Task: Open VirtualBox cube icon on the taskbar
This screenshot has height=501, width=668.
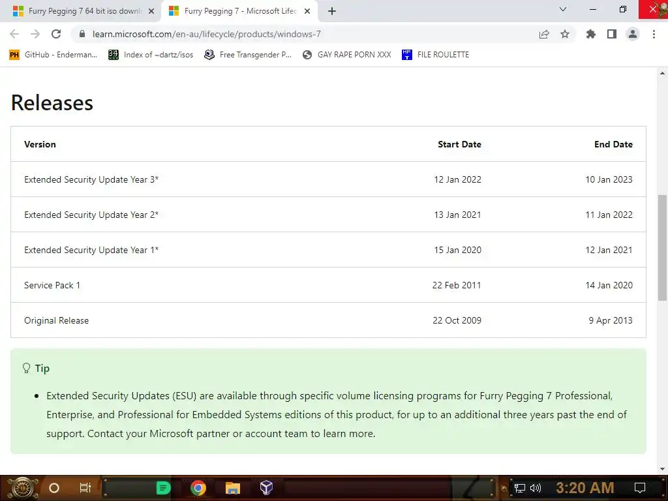Action: [x=266, y=488]
